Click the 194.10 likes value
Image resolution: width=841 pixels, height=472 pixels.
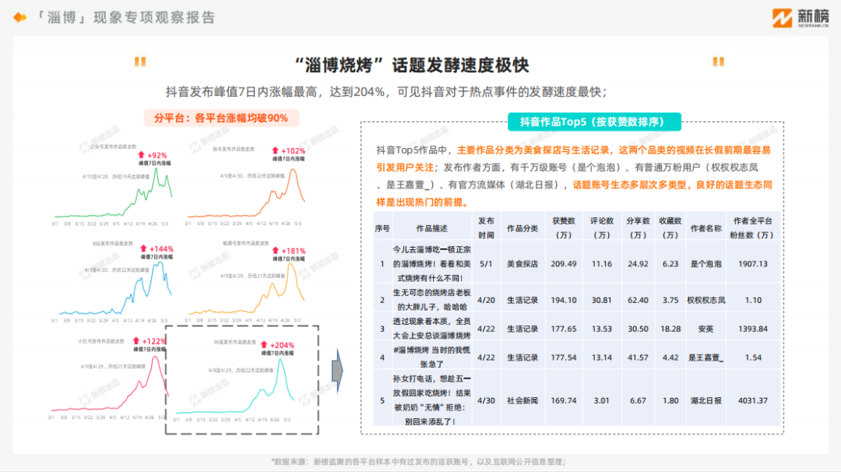[x=564, y=300]
